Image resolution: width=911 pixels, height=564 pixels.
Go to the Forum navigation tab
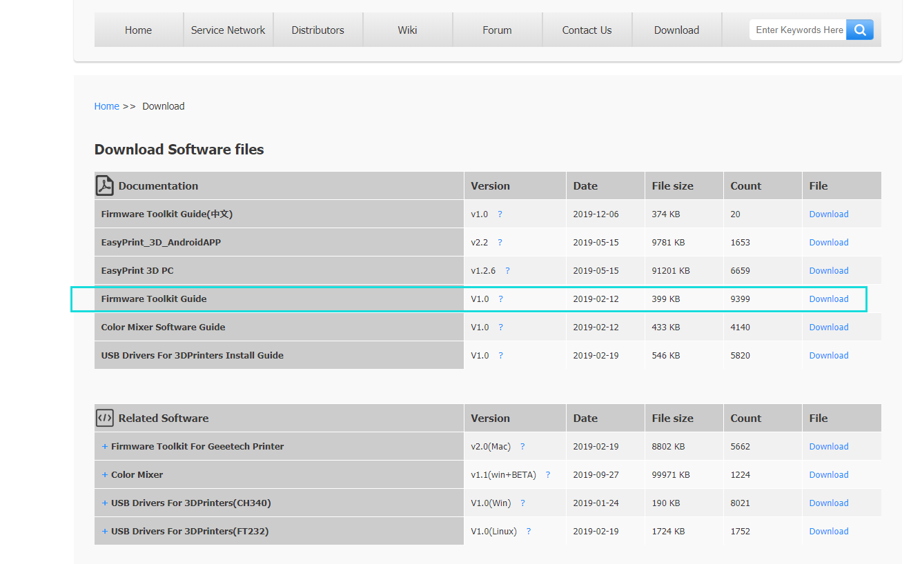click(x=497, y=30)
